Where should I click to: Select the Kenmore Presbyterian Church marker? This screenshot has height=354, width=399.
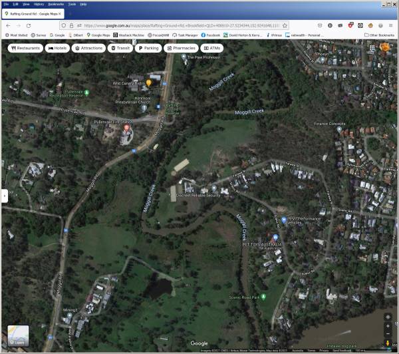[144, 108]
